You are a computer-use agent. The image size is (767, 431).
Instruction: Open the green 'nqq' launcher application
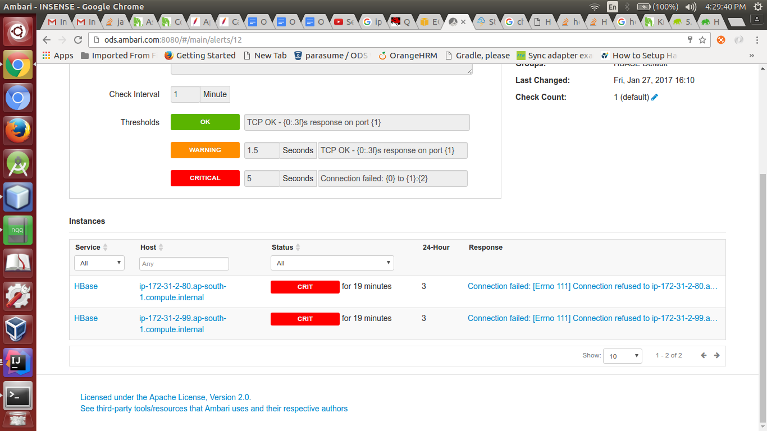(18, 230)
